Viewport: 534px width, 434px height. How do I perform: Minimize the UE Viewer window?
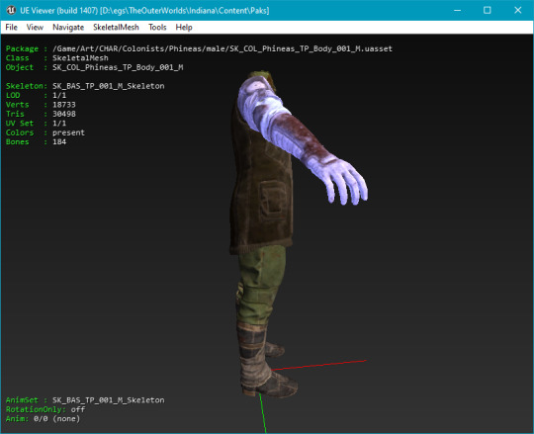458,10
